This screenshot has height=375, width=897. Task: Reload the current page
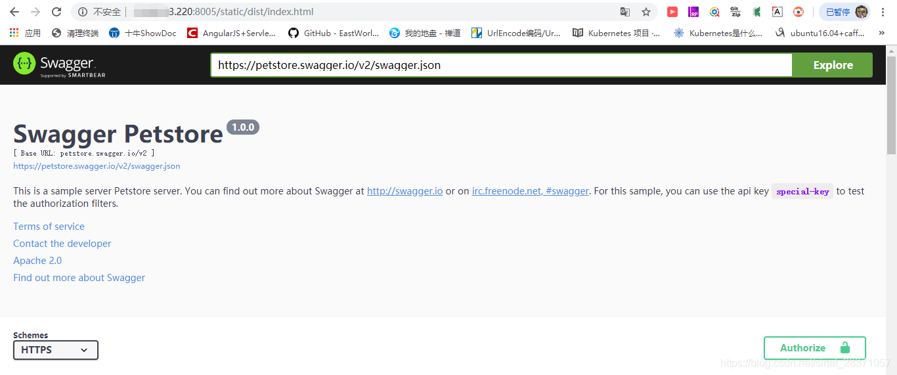[56, 12]
